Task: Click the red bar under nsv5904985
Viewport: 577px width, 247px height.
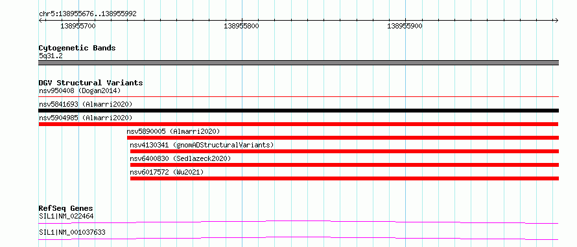Action: 298,124
